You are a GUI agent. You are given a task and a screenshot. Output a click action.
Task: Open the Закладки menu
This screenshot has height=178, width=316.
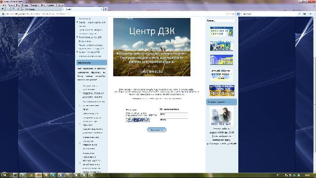point(35,5)
